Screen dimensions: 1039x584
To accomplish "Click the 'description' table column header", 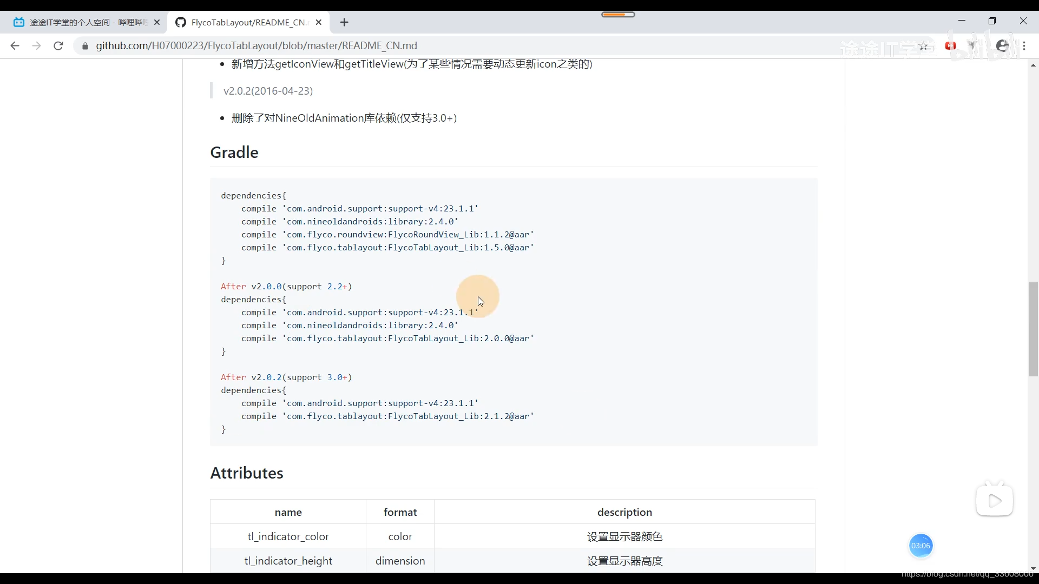I will point(624,512).
